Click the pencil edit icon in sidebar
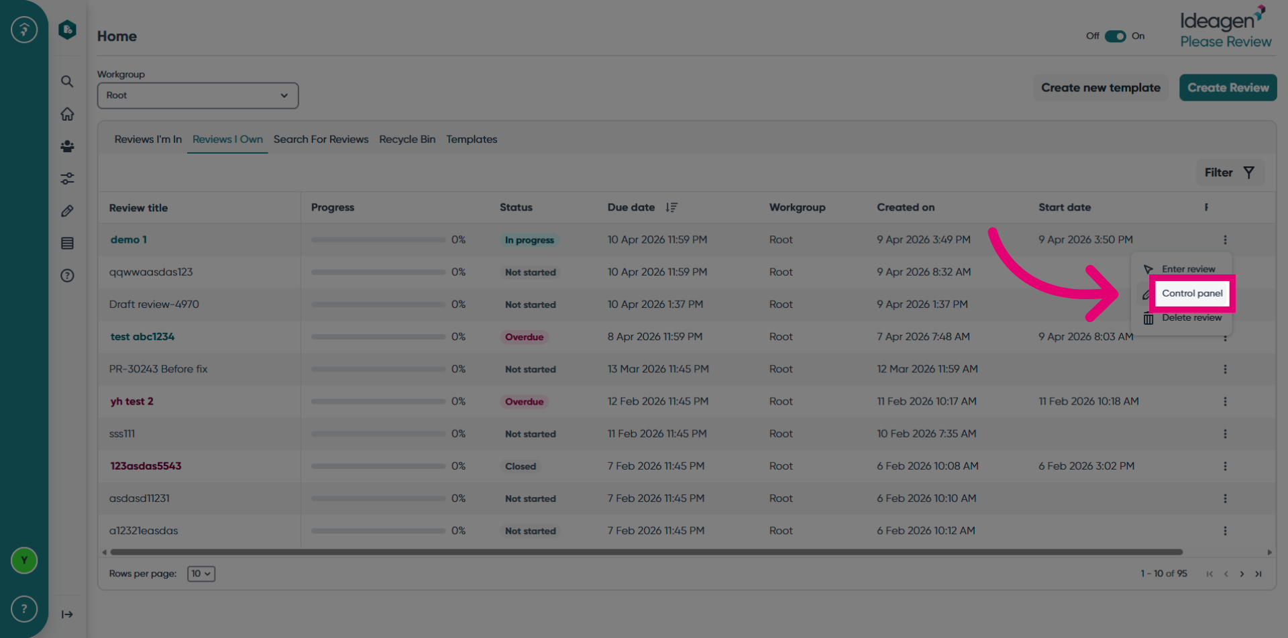The image size is (1288, 638). (67, 211)
